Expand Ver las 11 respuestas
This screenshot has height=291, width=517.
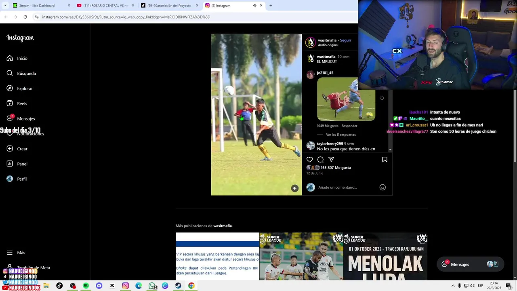tap(341, 135)
